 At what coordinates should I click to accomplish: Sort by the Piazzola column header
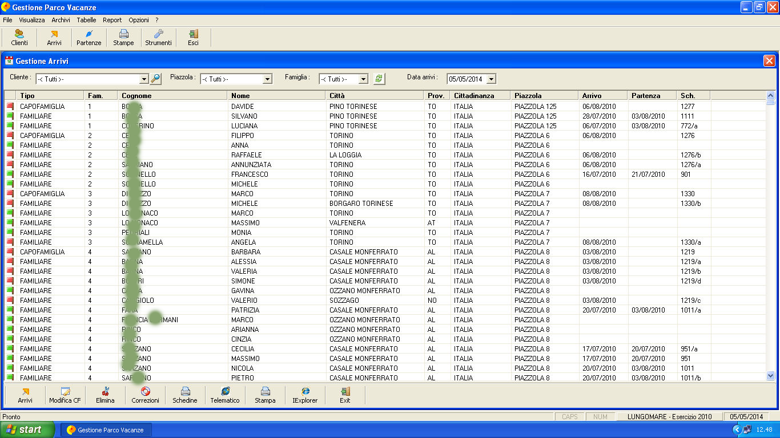click(545, 95)
